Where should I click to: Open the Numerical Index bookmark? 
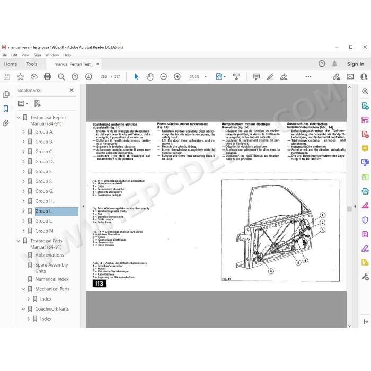52,279
